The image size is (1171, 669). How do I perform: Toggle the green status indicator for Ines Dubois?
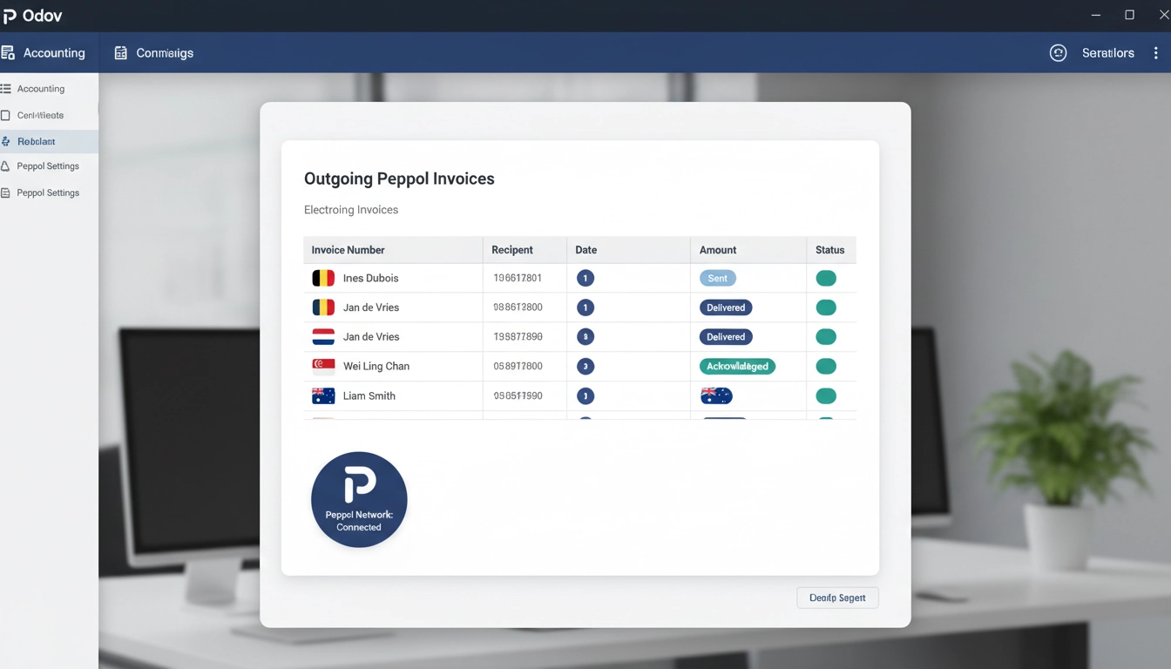tap(825, 277)
